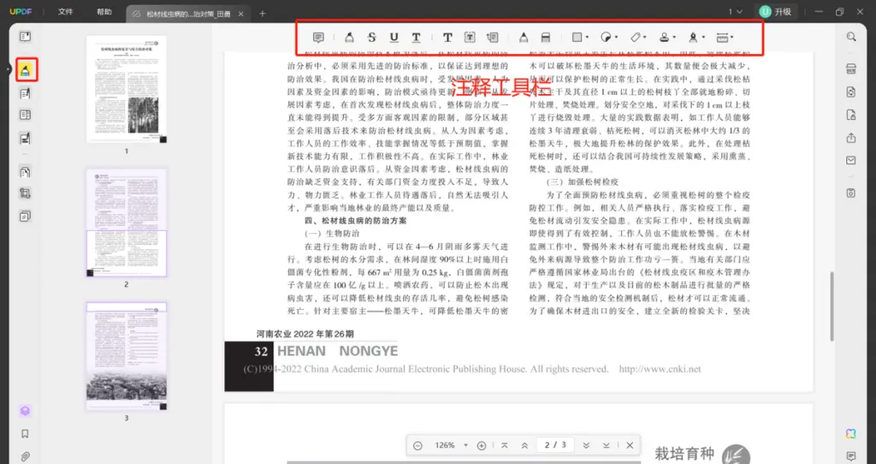The image size is (876, 464).
Task: Jump to first page button
Action: [505, 445]
